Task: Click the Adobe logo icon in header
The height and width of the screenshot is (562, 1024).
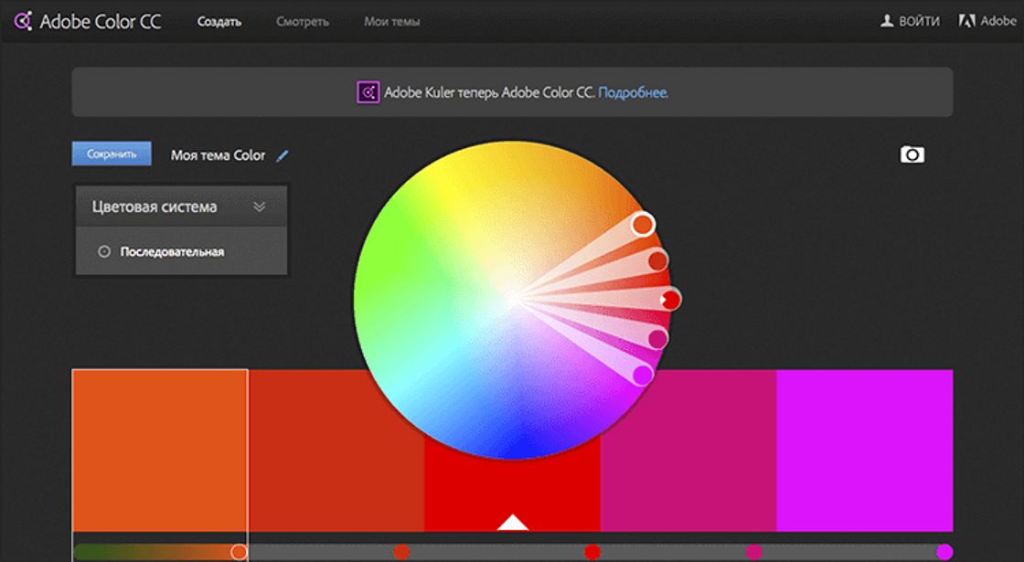Action: click(967, 21)
